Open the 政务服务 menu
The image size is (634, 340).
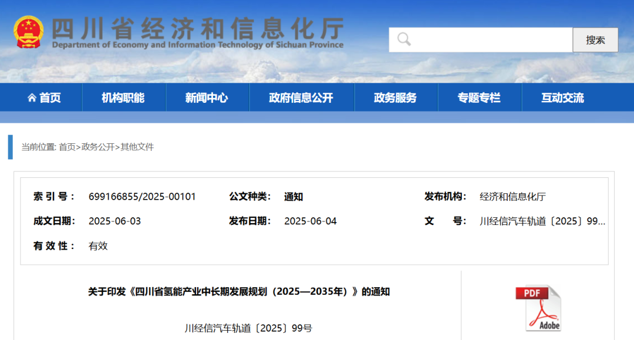396,97
